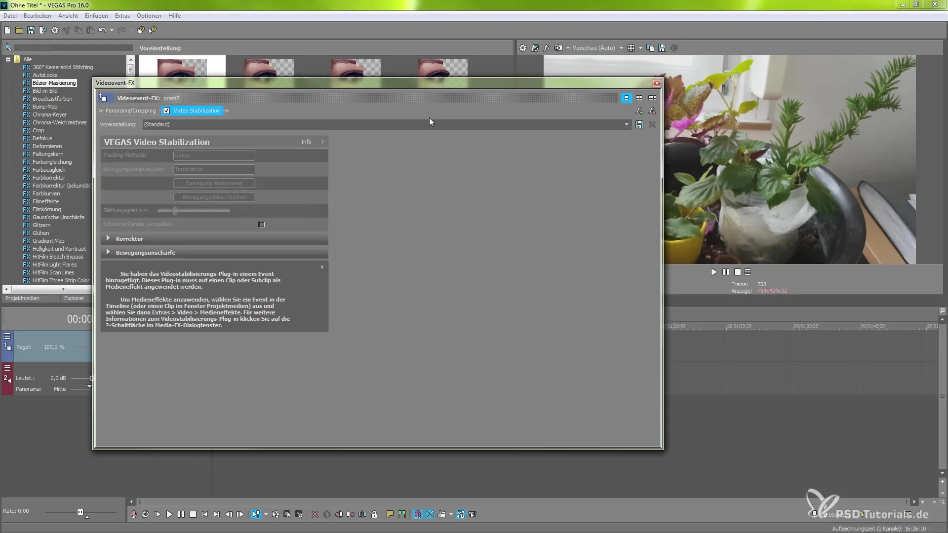Click the Lock event padlock icon
Image resolution: width=948 pixels, height=533 pixels.
(x=374, y=514)
